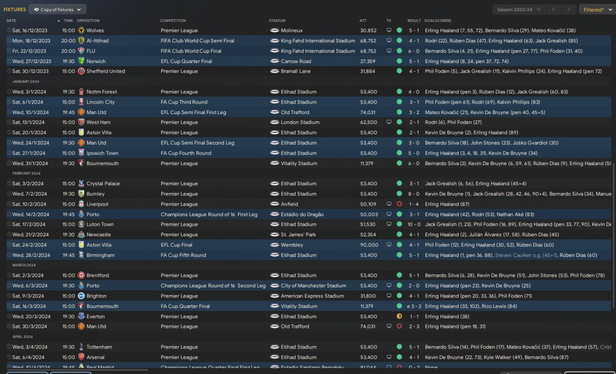Viewport: 616px width, 374px height.
Task: Click the Lincoln City club badge
Action: (81, 102)
